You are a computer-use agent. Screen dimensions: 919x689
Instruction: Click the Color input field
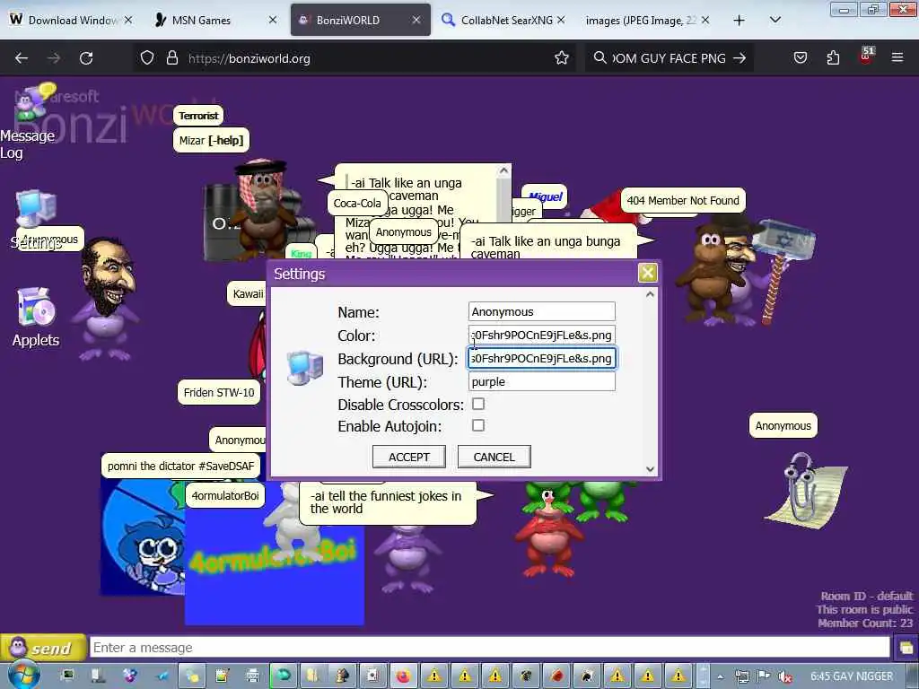point(541,336)
